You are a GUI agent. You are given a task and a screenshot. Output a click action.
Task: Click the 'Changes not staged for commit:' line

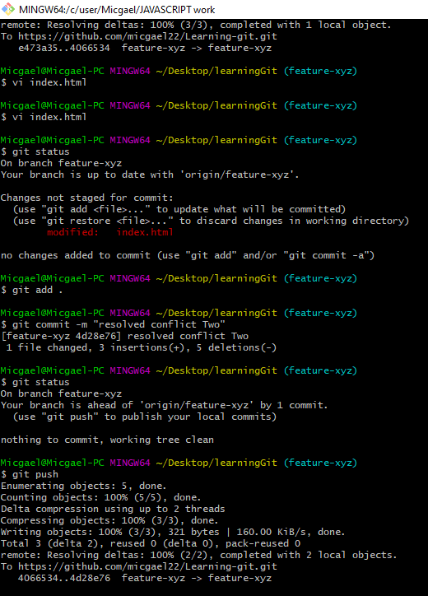(86, 198)
